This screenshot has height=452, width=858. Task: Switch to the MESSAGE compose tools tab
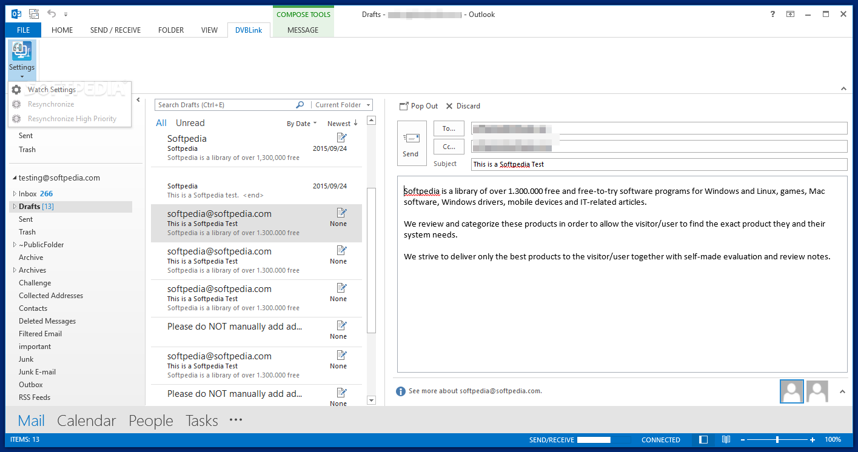click(303, 30)
